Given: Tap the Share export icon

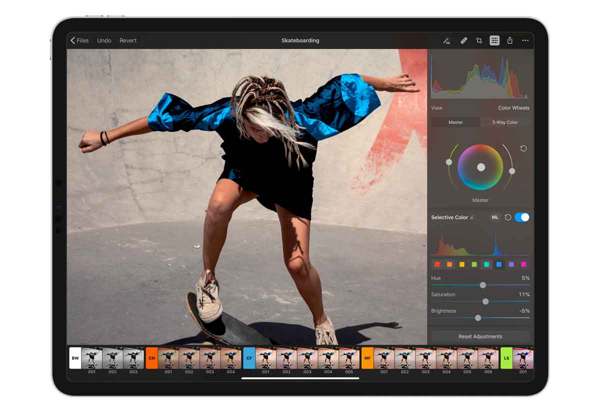Looking at the screenshot, I should coord(510,40).
